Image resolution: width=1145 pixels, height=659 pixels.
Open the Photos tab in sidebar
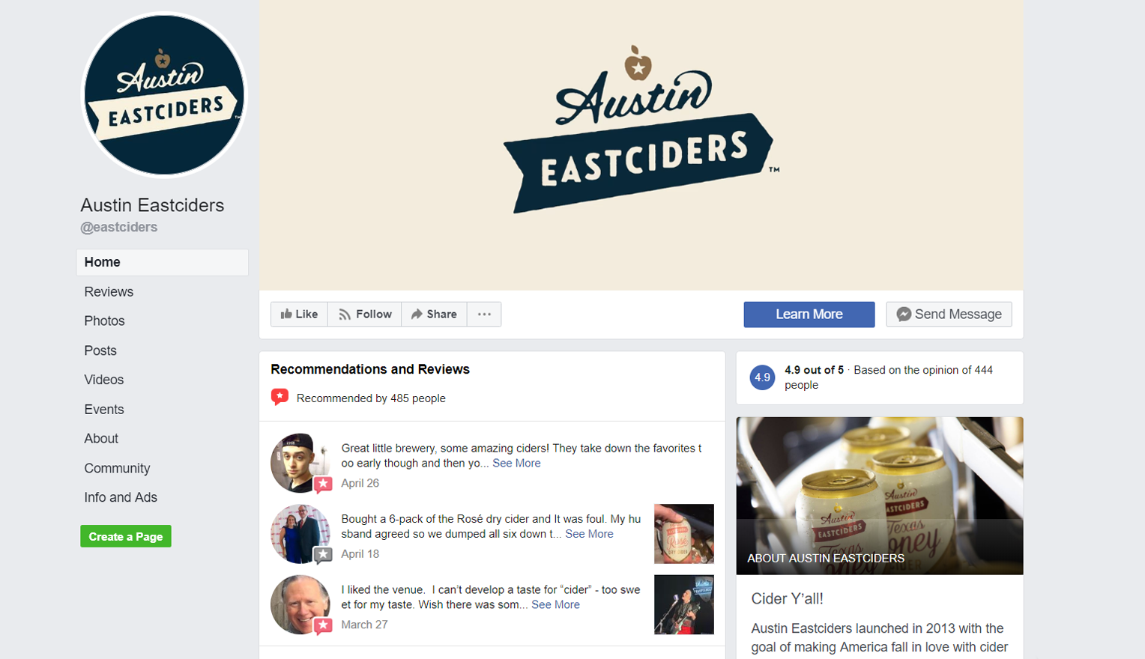point(104,321)
